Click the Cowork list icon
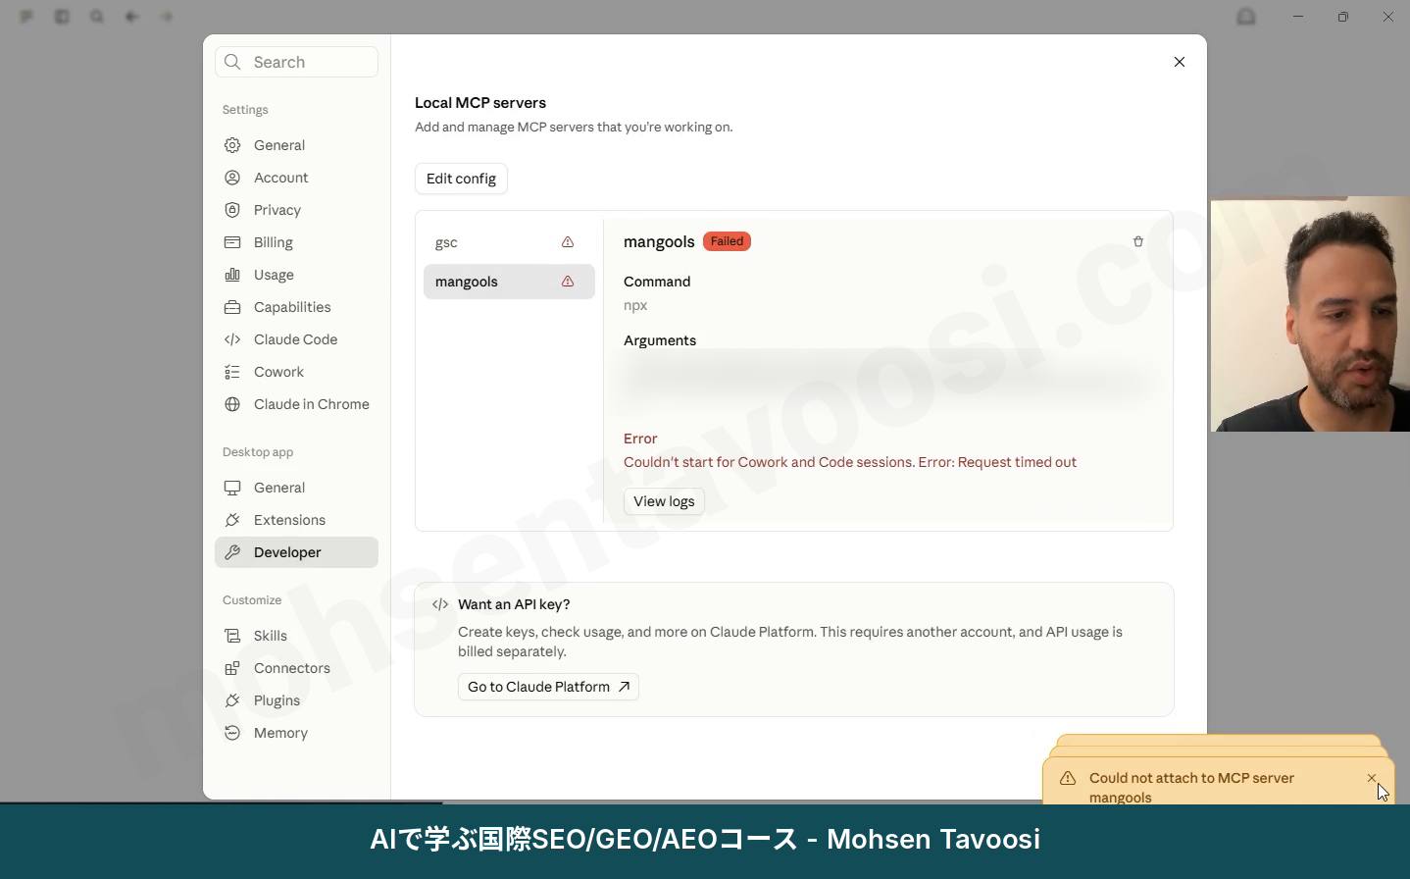This screenshot has width=1410, height=879. [232, 372]
